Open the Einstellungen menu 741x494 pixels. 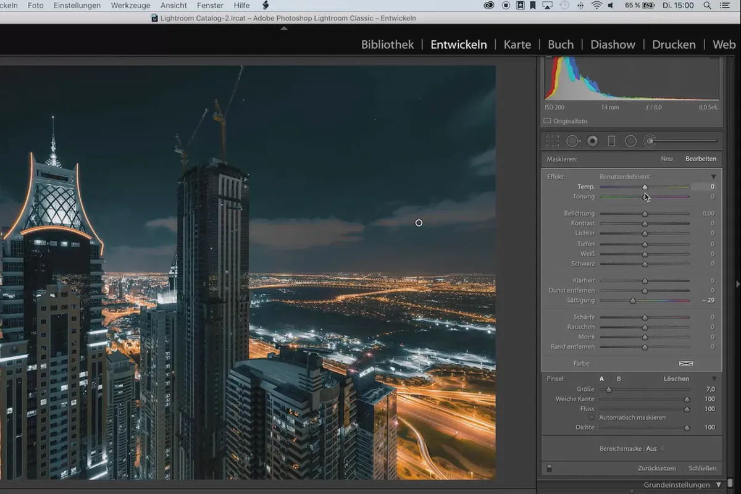click(x=77, y=6)
